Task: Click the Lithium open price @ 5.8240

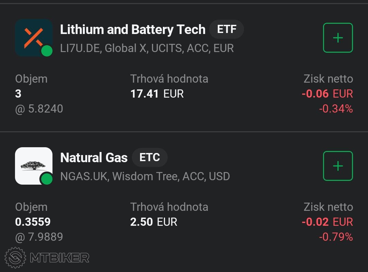Action: click(39, 109)
